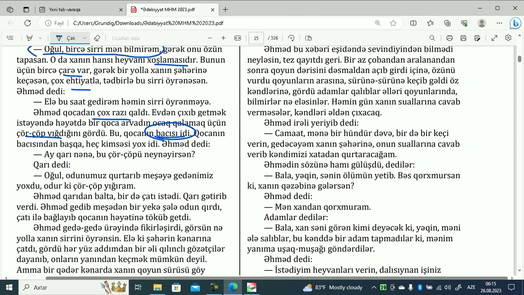Open Task View on taskbar
This screenshot has height=295, width=524.
(x=138, y=287)
